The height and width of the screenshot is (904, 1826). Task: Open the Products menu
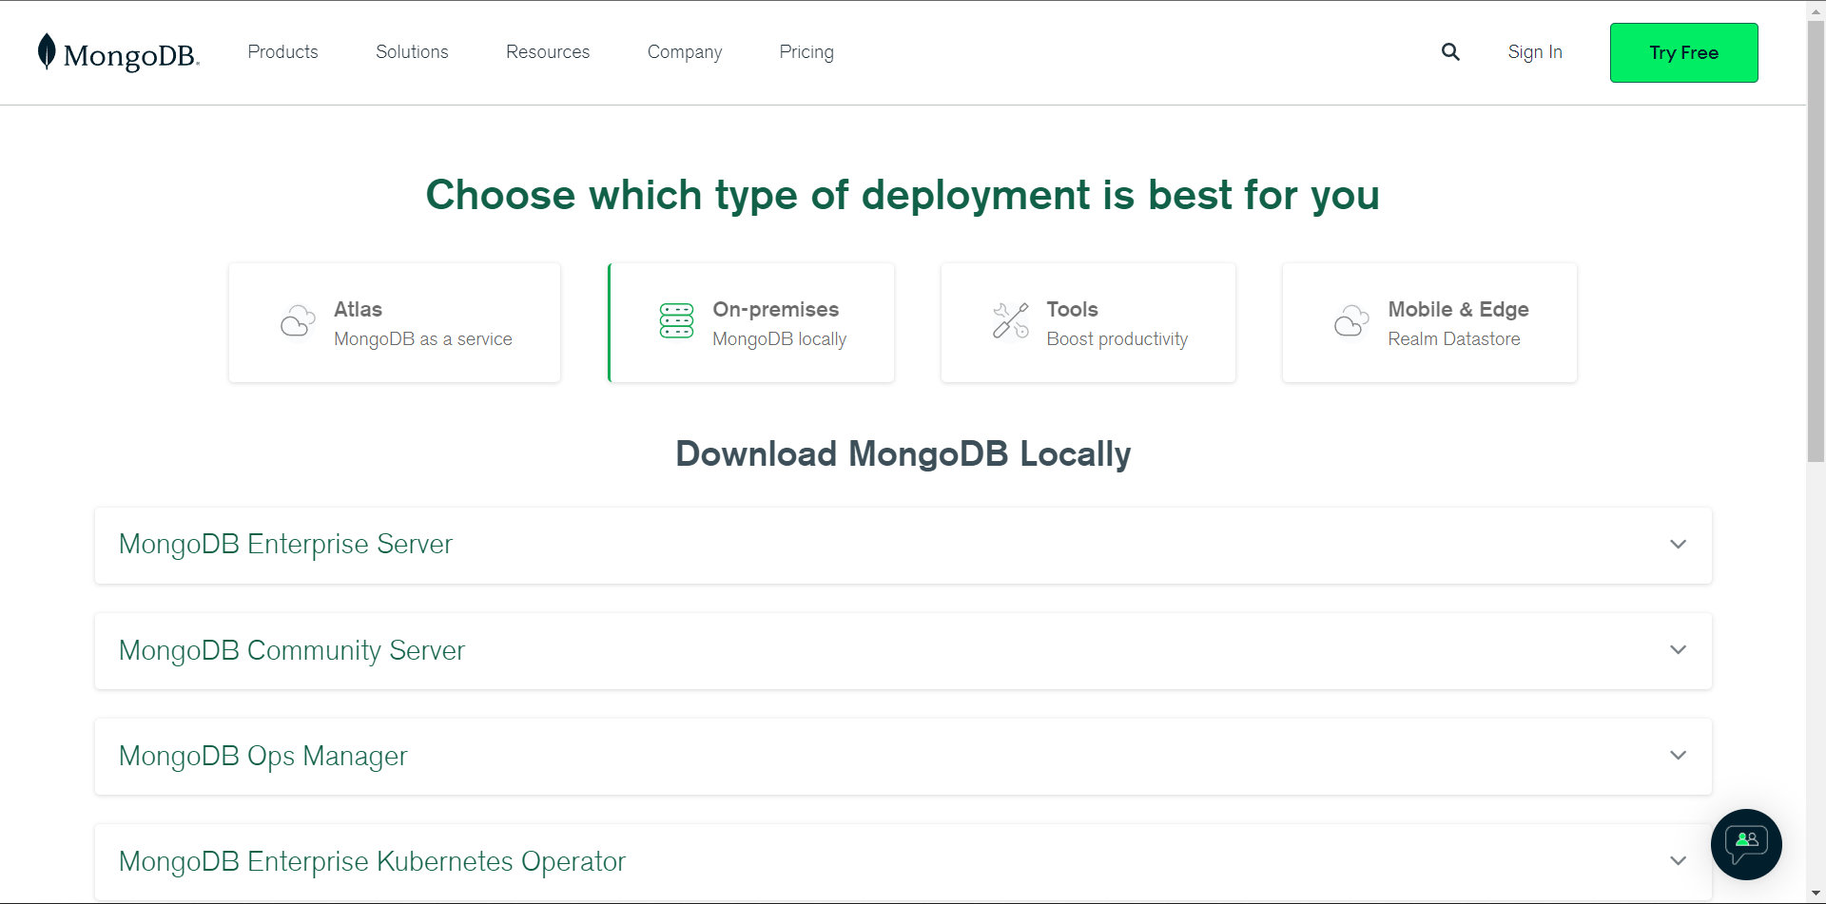(x=282, y=52)
